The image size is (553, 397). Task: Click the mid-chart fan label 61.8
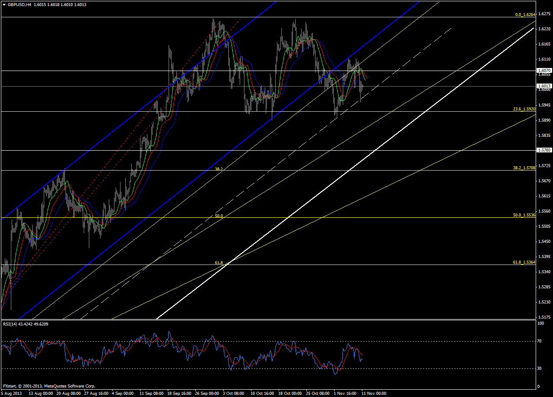pos(219,262)
